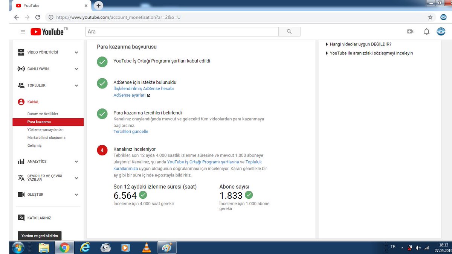Open Canlı Yayın section icon
This screenshot has width=452, height=254.
pyautogui.click(x=21, y=69)
